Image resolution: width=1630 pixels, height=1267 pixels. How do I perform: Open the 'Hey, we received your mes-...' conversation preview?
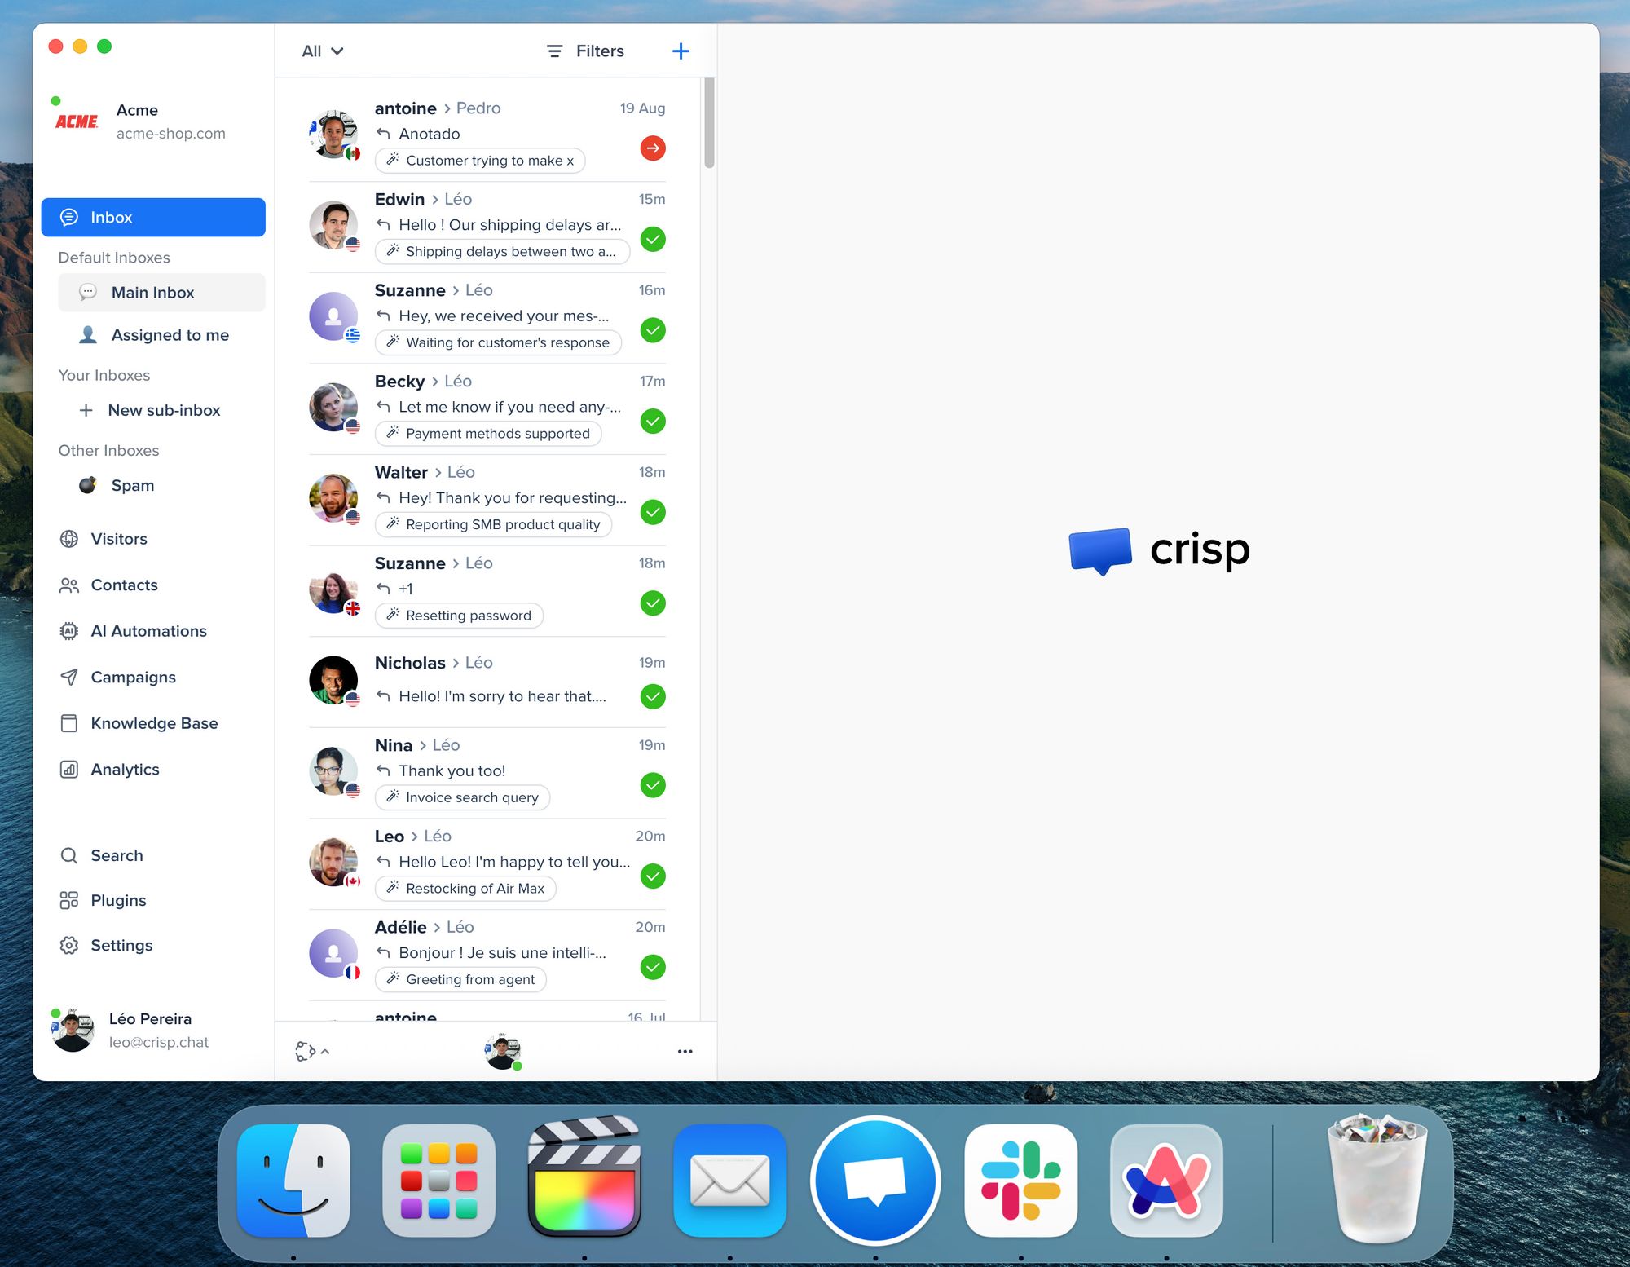coord(504,316)
